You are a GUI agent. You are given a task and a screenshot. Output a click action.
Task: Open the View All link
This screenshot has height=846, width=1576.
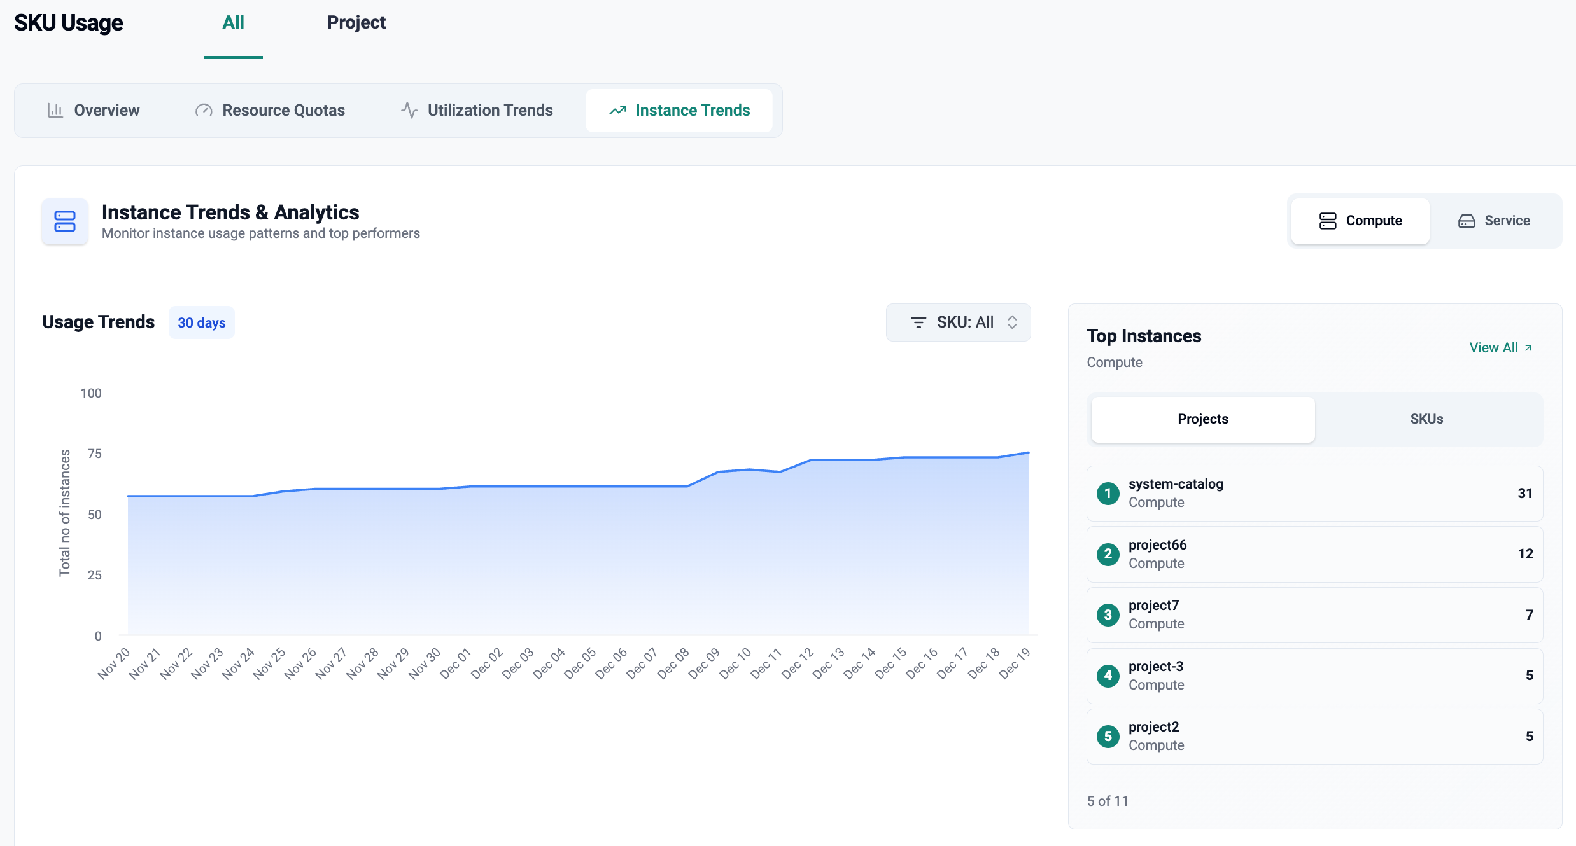tap(1500, 348)
